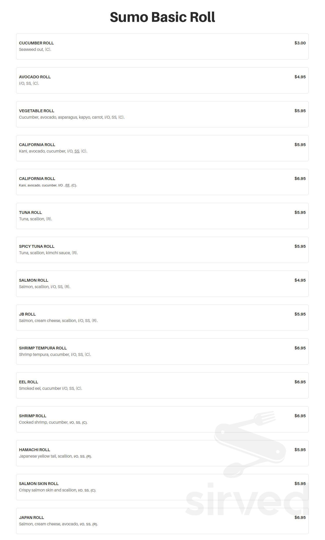Click the $5.95 California Roll title
Viewport: 325px width, 540px height.
(37, 145)
